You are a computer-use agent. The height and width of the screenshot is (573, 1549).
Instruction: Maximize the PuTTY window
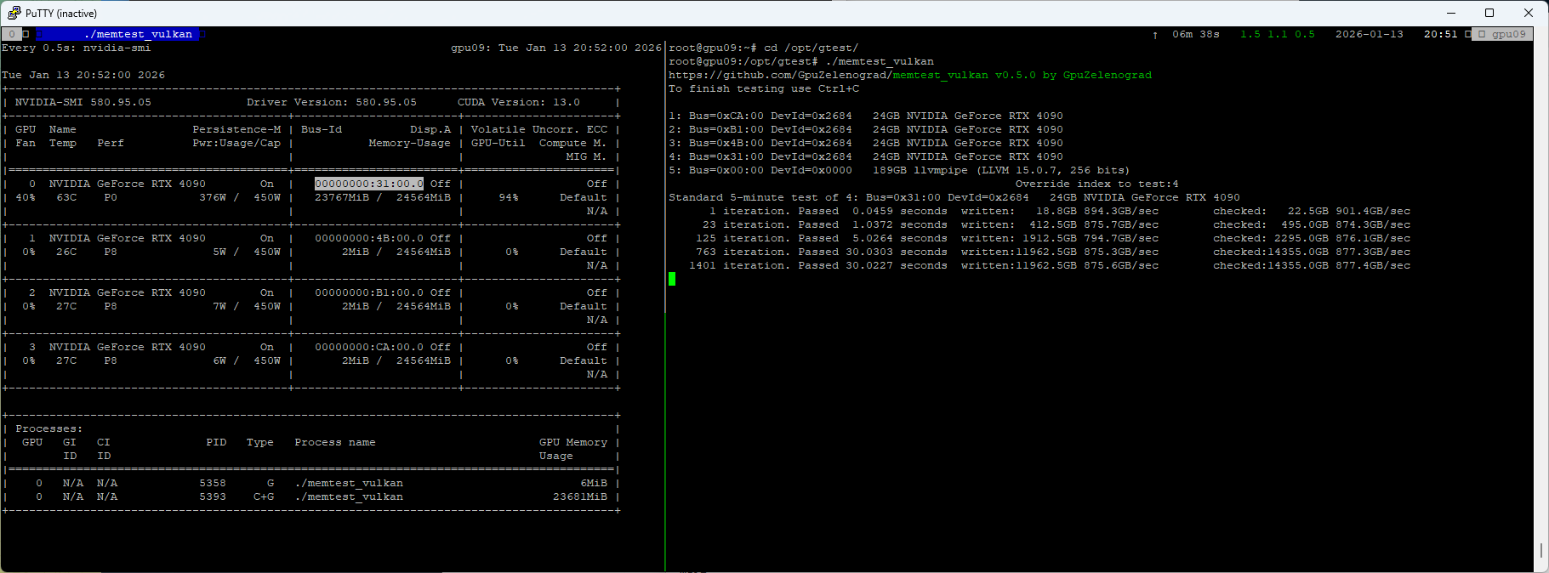(x=1489, y=13)
